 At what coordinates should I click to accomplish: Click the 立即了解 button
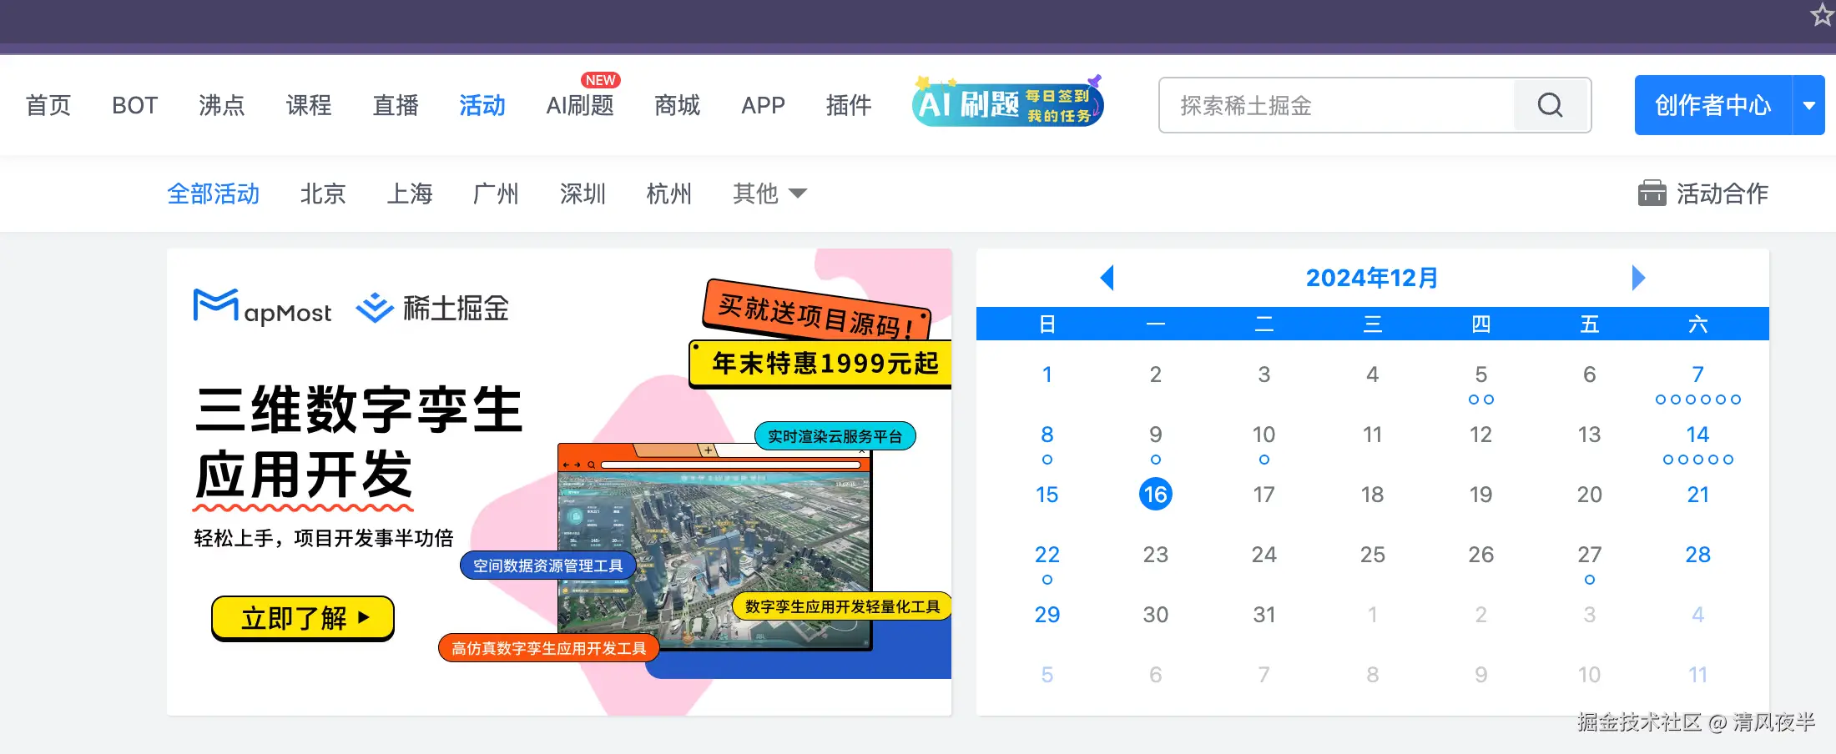click(x=303, y=618)
